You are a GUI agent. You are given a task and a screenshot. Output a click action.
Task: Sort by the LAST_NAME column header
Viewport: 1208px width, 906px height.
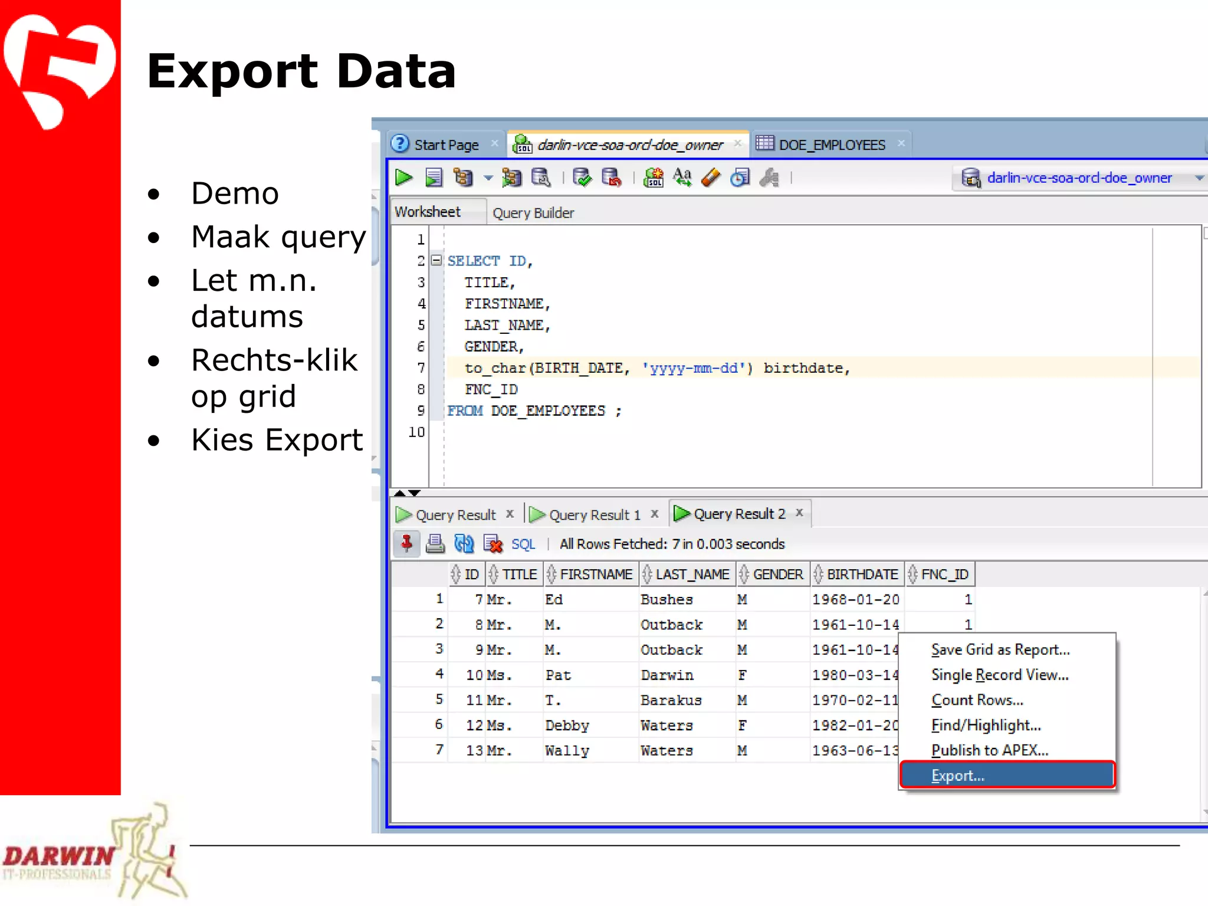pos(688,574)
